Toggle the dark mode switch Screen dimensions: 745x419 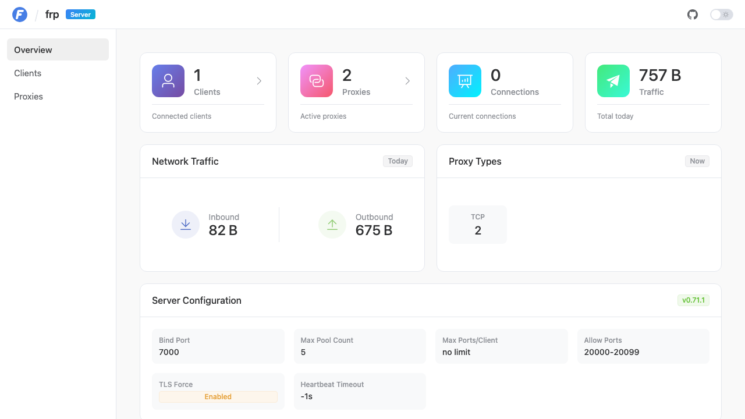(722, 15)
